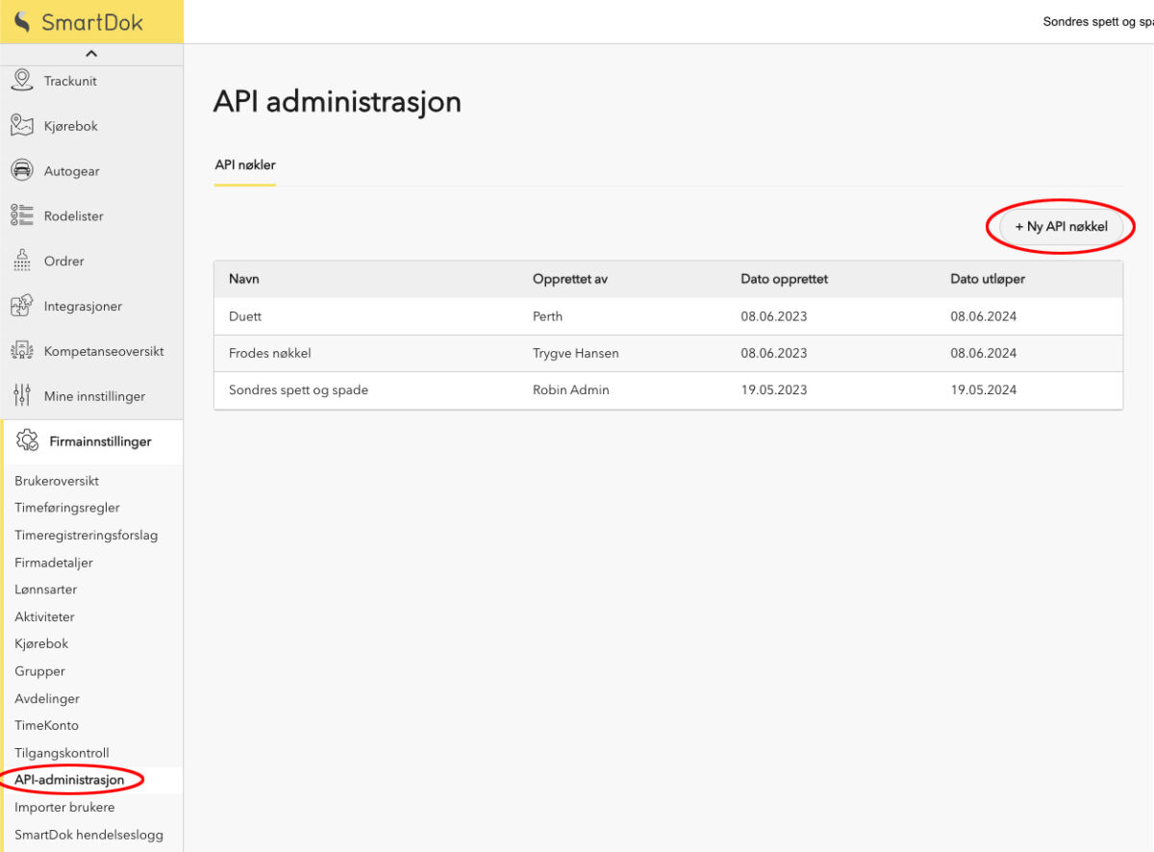Click creator name Trygve Hansen

[576, 353]
